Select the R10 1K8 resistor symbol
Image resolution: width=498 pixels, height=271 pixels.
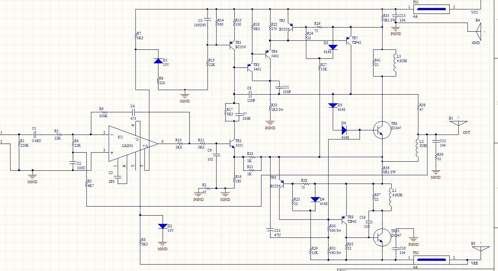(180, 143)
